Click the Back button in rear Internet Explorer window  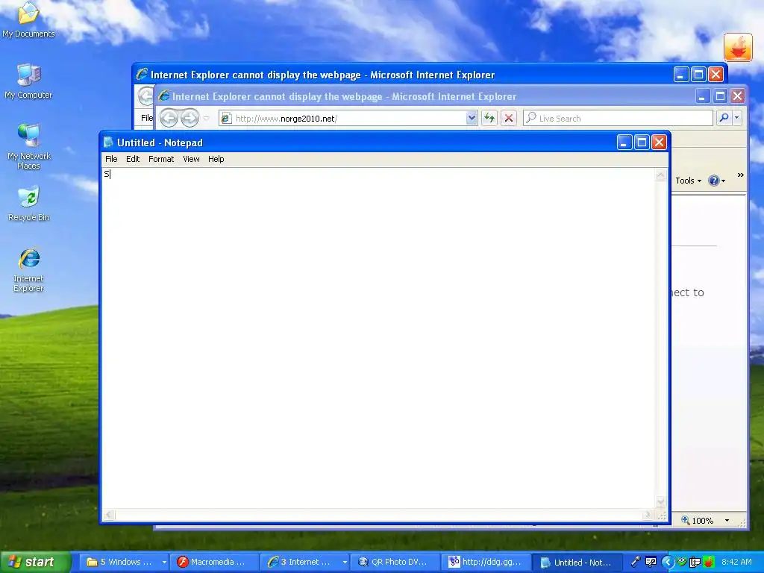(145, 96)
